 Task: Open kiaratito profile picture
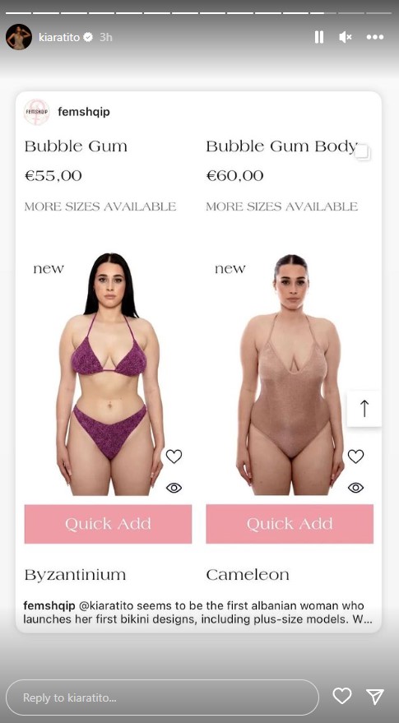click(19, 37)
